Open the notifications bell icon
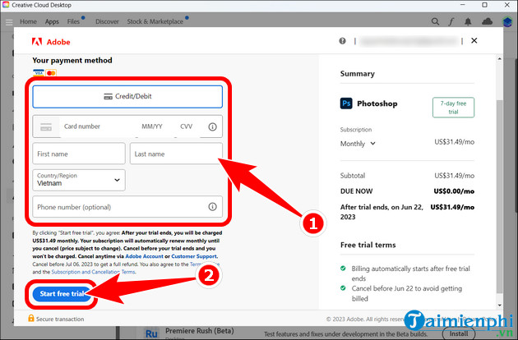This screenshot has width=518, height=340. (x=468, y=22)
